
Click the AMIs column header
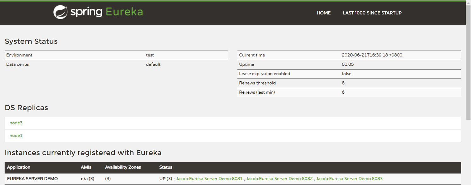click(86, 167)
